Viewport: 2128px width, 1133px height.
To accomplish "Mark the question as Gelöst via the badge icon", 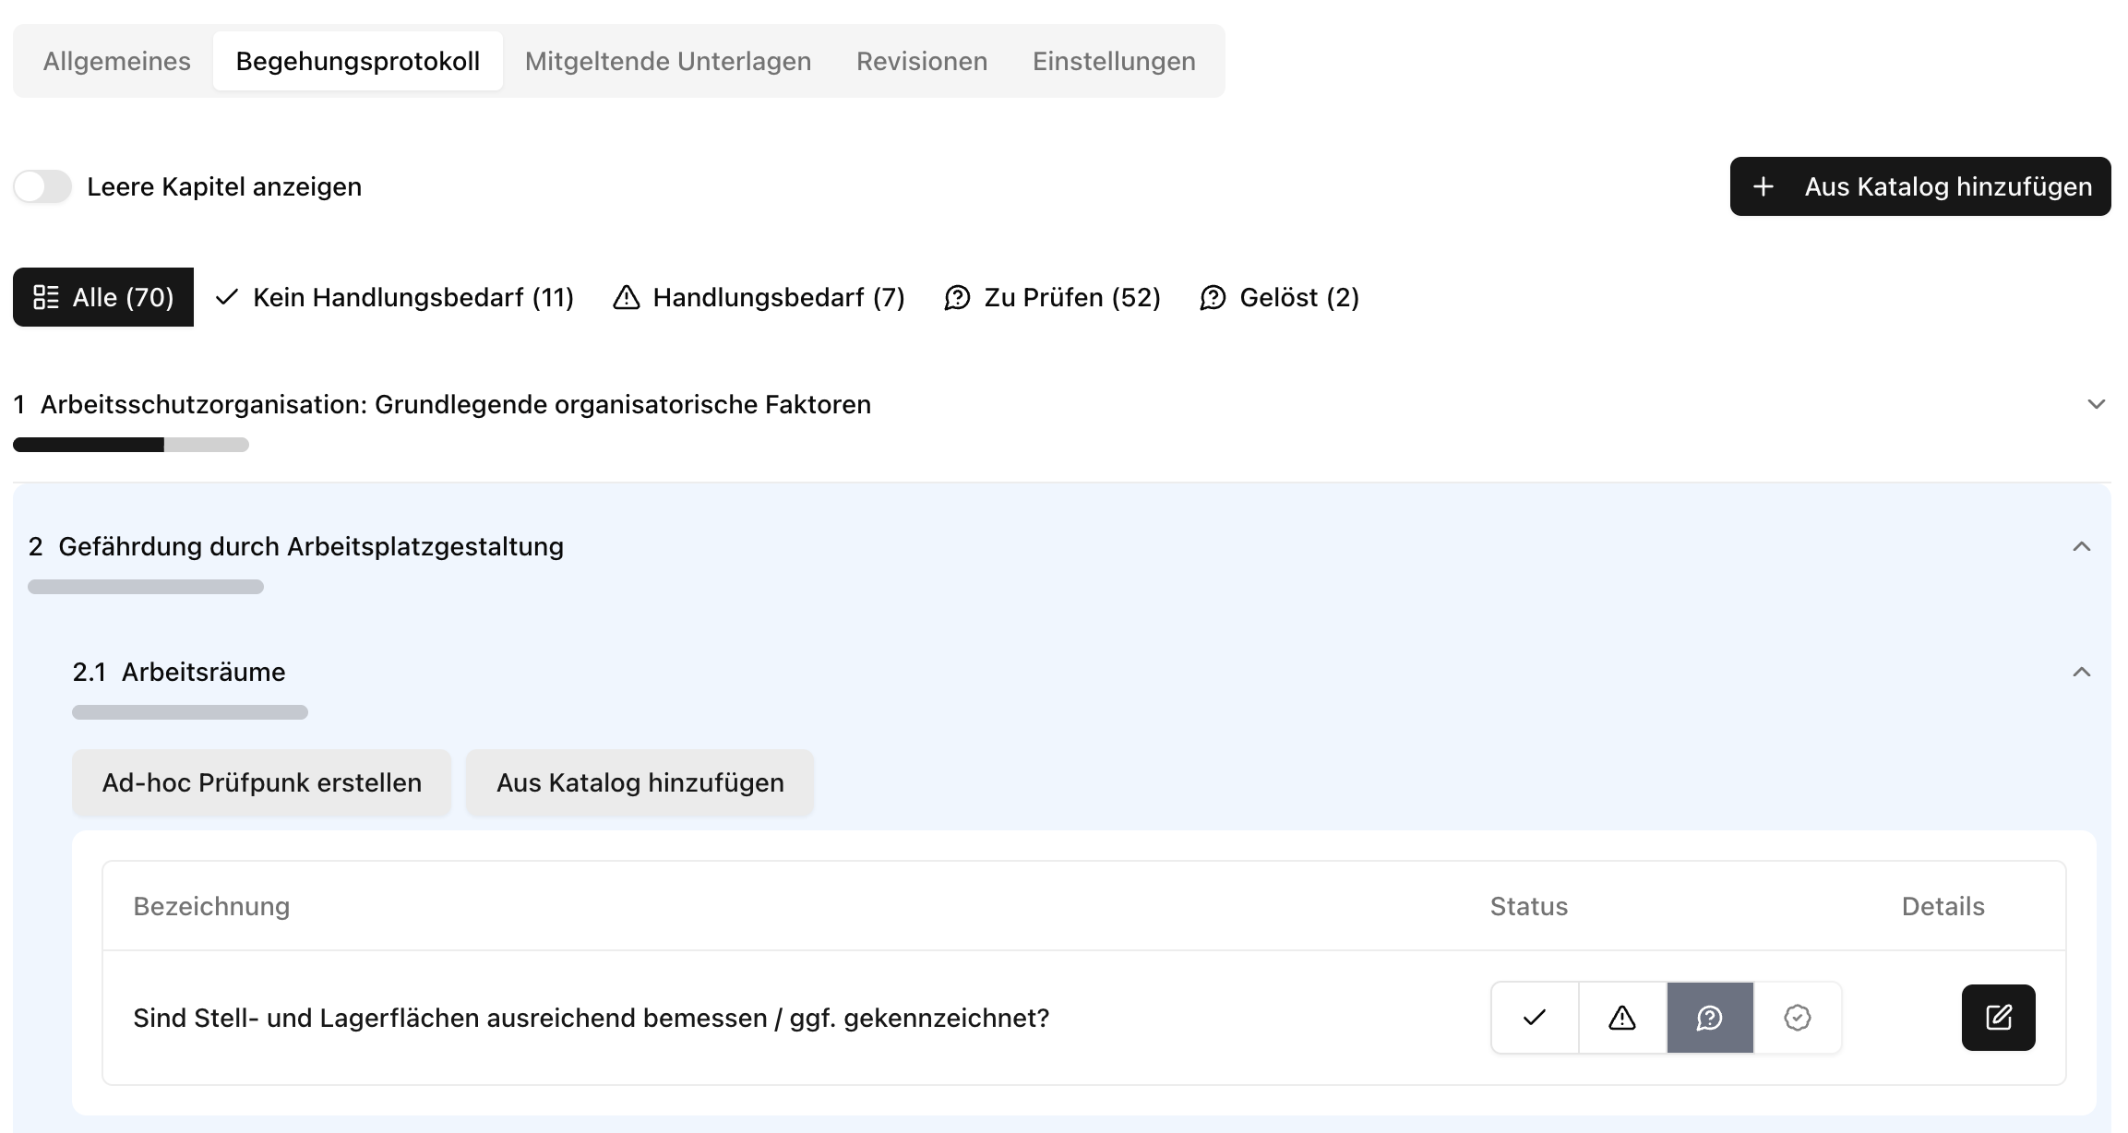I will coord(1797,1018).
